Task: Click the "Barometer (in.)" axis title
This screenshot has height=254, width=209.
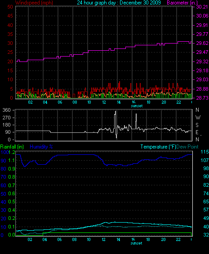Action: (x=182, y=3)
